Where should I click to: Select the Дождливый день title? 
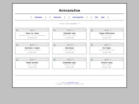pos(69,63)
